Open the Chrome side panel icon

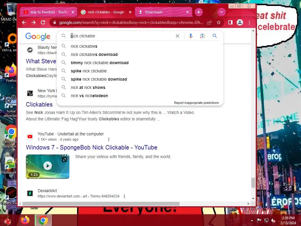[230, 23]
